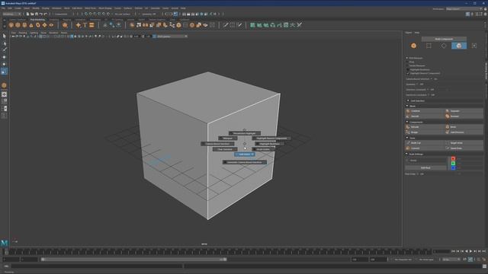Collapse the Components section in Modeling Toolkit
The height and width of the screenshot is (274, 488).
point(407,122)
